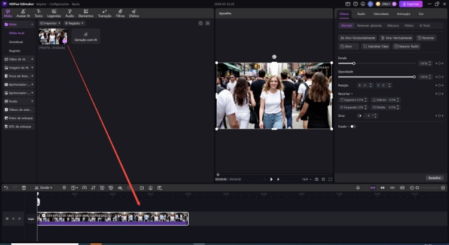449x245 pixels.
Task: Toggle the magnetic snapping icon in timeline
Action: [x=372, y=187]
